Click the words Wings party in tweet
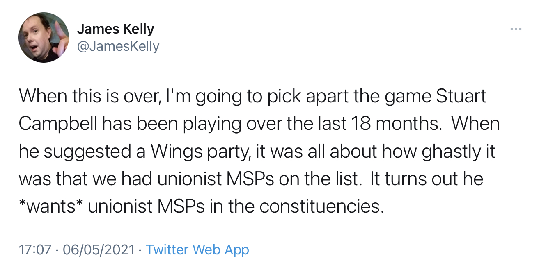Viewport: 539px width, 263px height. [x=200, y=152]
